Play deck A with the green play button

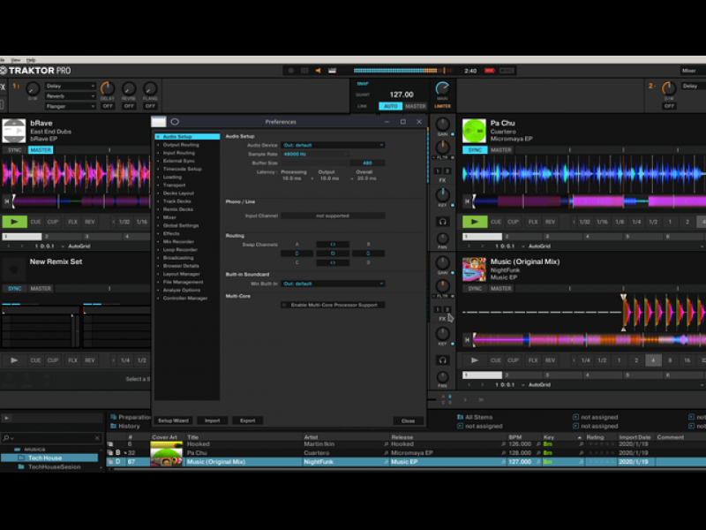click(x=15, y=223)
